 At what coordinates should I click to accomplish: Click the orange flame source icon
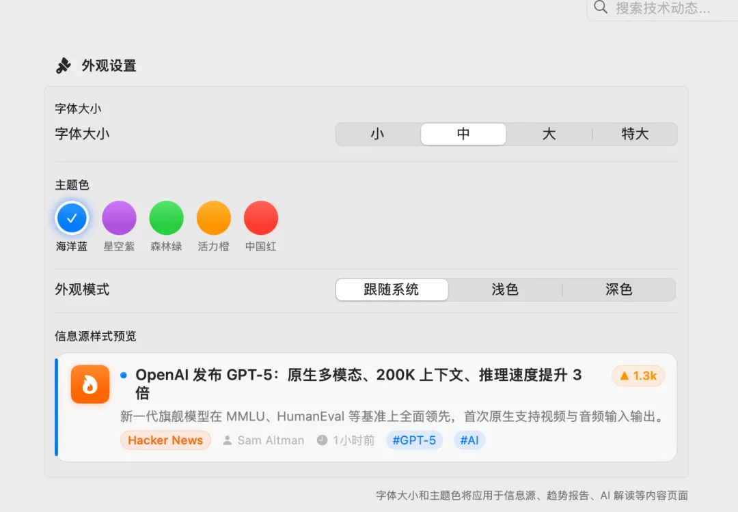(x=90, y=384)
